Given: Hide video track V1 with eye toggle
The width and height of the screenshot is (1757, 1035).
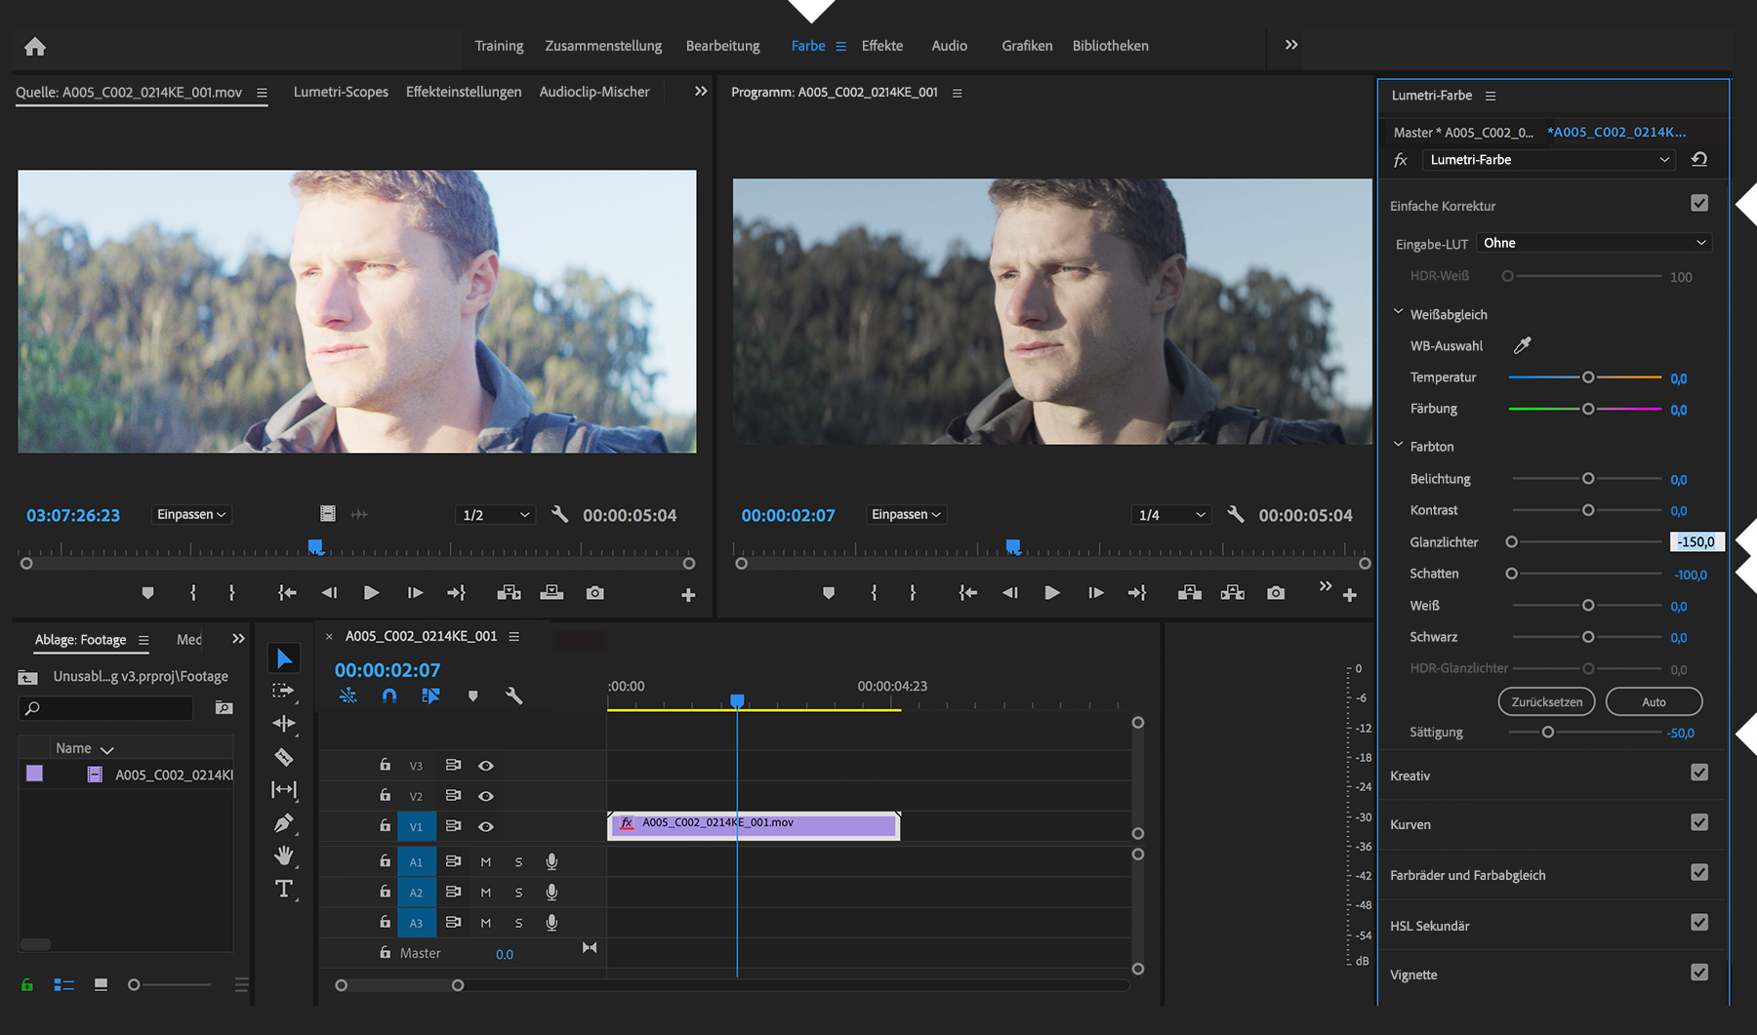Looking at the screenshot, I should click(485, 826).
